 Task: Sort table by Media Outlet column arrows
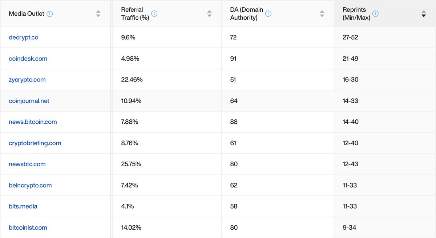pyautogui.click(x=98, y=14)
